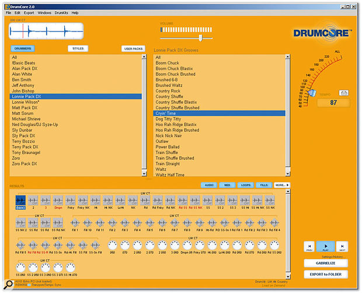Select the Fill 1 audio fill icon
This screenshot has height=293, width=362.
(75, 223)
